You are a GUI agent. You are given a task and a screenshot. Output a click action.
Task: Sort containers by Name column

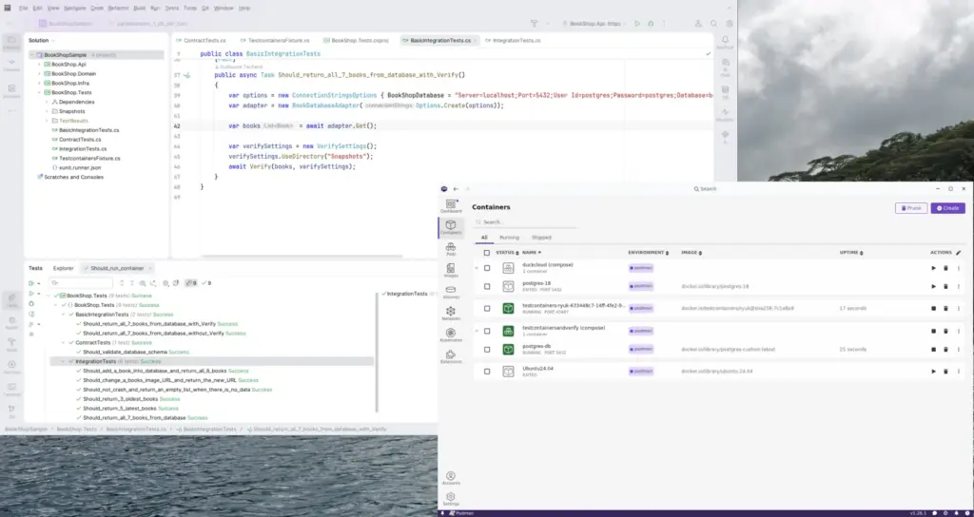(x=531, y=253)
